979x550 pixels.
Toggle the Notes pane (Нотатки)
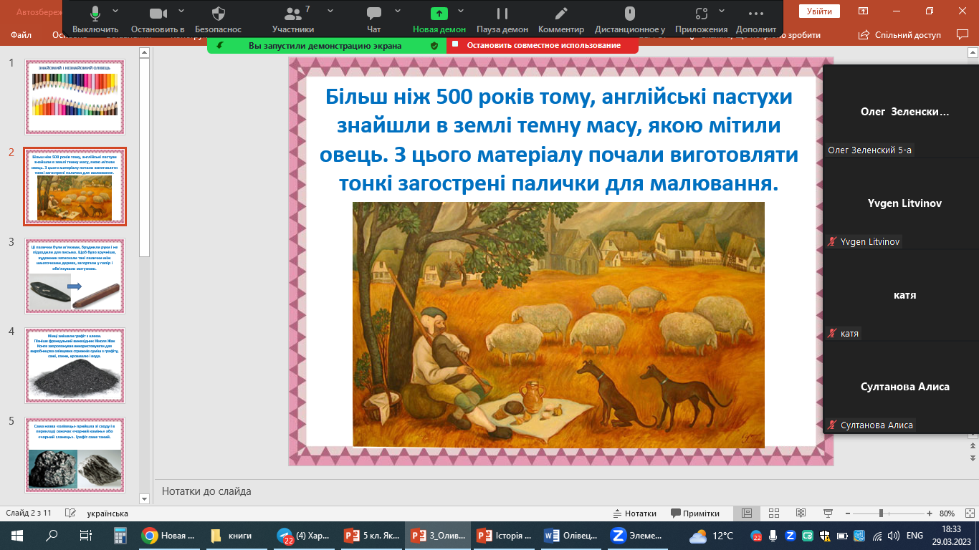[635, 513]
